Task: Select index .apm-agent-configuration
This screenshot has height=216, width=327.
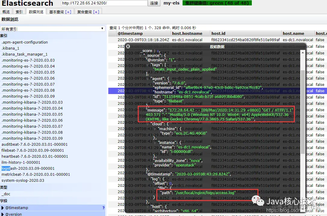Action: tap(25, 42)
